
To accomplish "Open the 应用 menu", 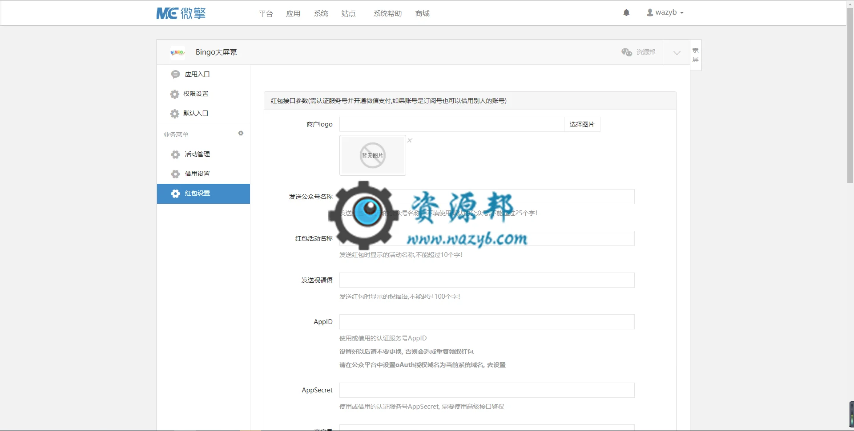I will [293, 13].
